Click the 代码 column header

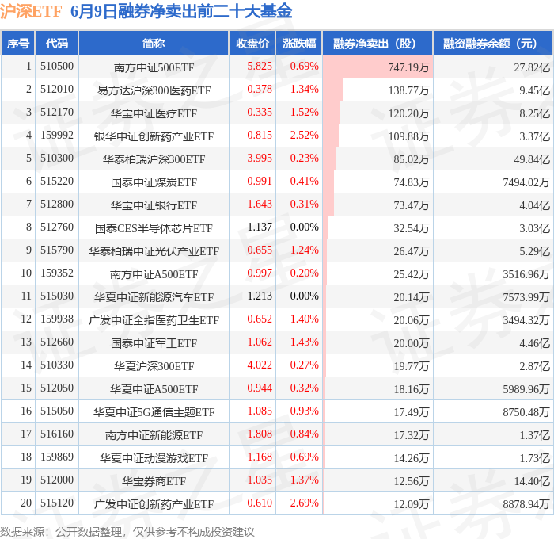click(x=56, y=44)
